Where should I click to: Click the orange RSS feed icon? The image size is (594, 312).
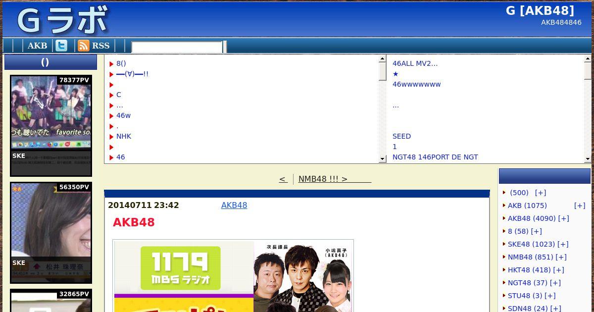[84, 46]
